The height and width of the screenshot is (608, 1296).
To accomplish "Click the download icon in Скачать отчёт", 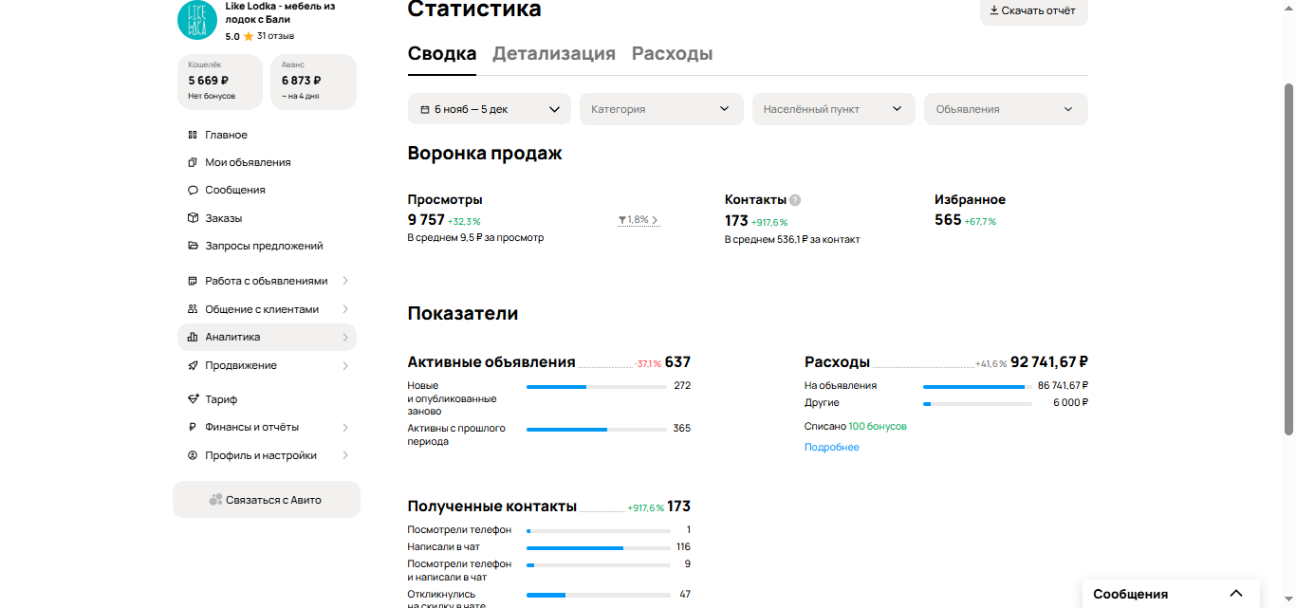I will coord(994,10).
